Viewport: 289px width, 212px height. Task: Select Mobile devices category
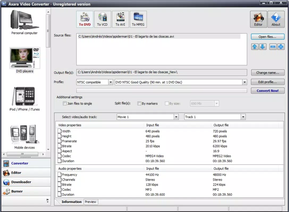(x=24, y=137)
